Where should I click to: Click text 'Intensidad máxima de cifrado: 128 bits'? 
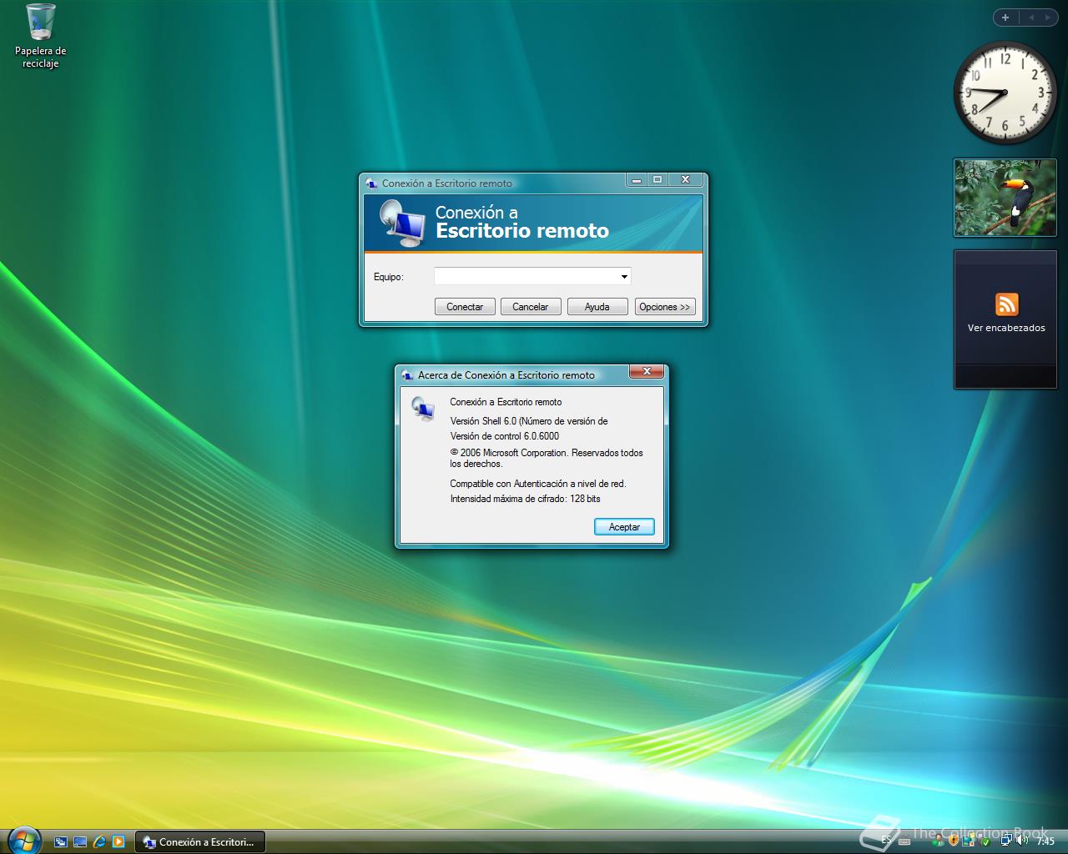pos(526,499)
